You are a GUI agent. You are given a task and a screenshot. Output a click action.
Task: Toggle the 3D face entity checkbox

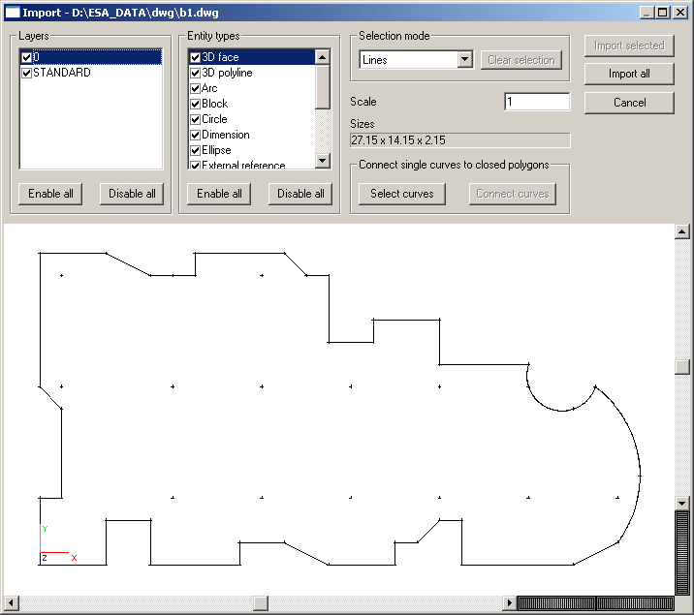click(195, 57)
